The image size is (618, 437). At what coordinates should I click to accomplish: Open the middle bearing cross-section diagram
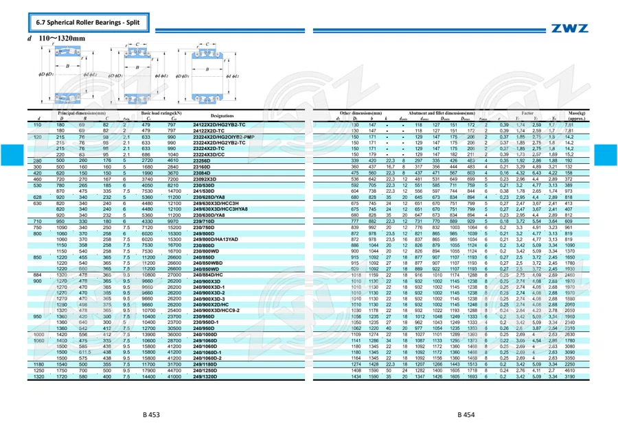coord(138,73)
